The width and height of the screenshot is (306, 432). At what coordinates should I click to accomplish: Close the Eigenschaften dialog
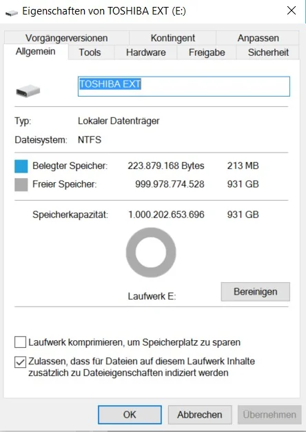[x=292, y=11]
